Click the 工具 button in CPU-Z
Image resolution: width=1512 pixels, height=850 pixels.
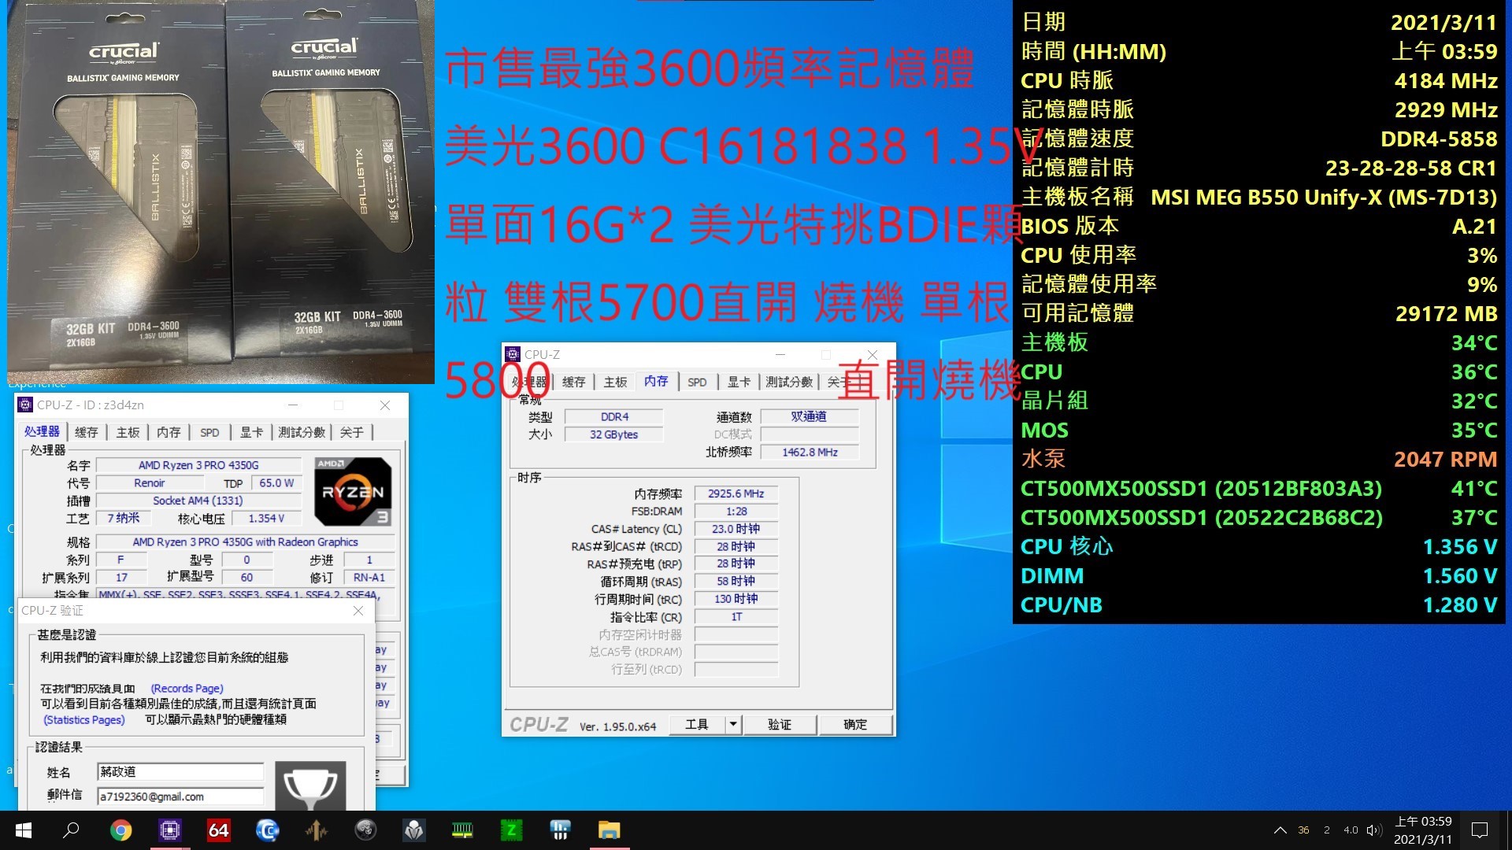[x=697, y=724]
